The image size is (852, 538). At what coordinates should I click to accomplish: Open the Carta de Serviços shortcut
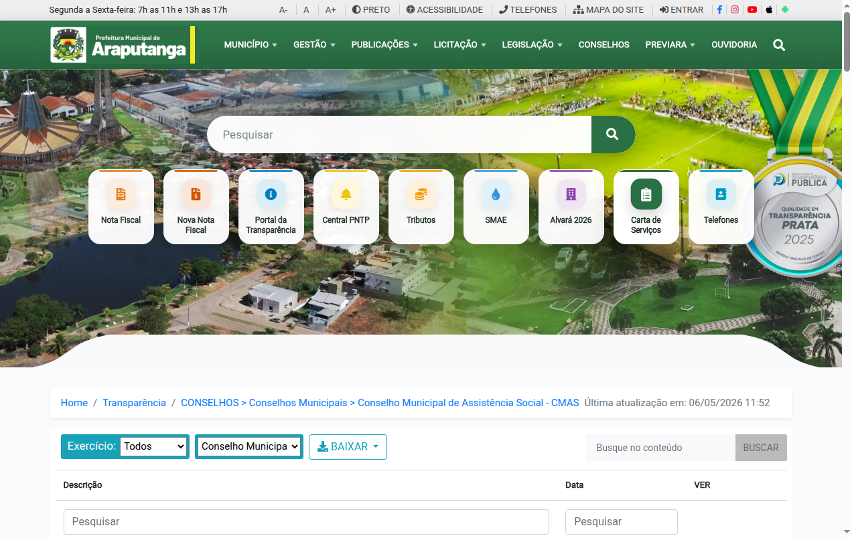[646, 207]
